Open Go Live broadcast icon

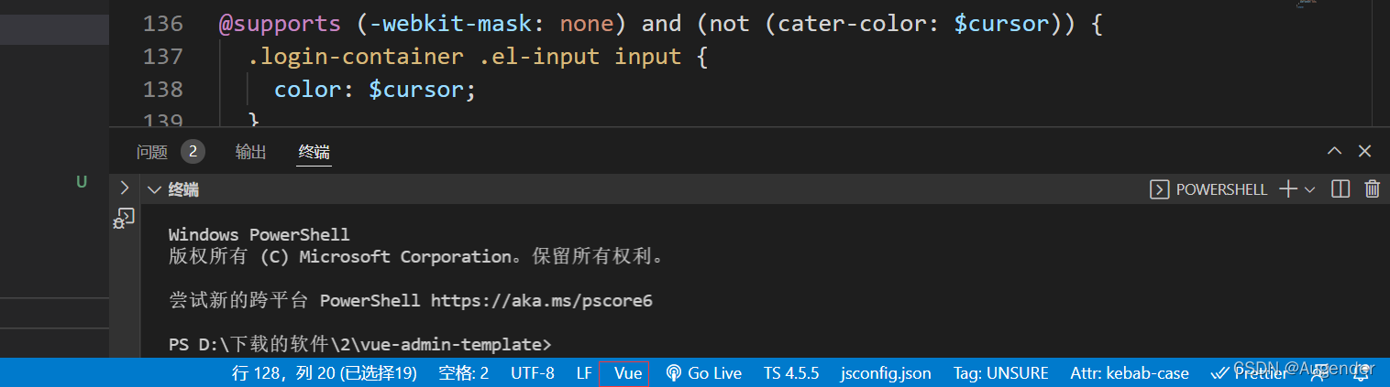coord(673,373)
